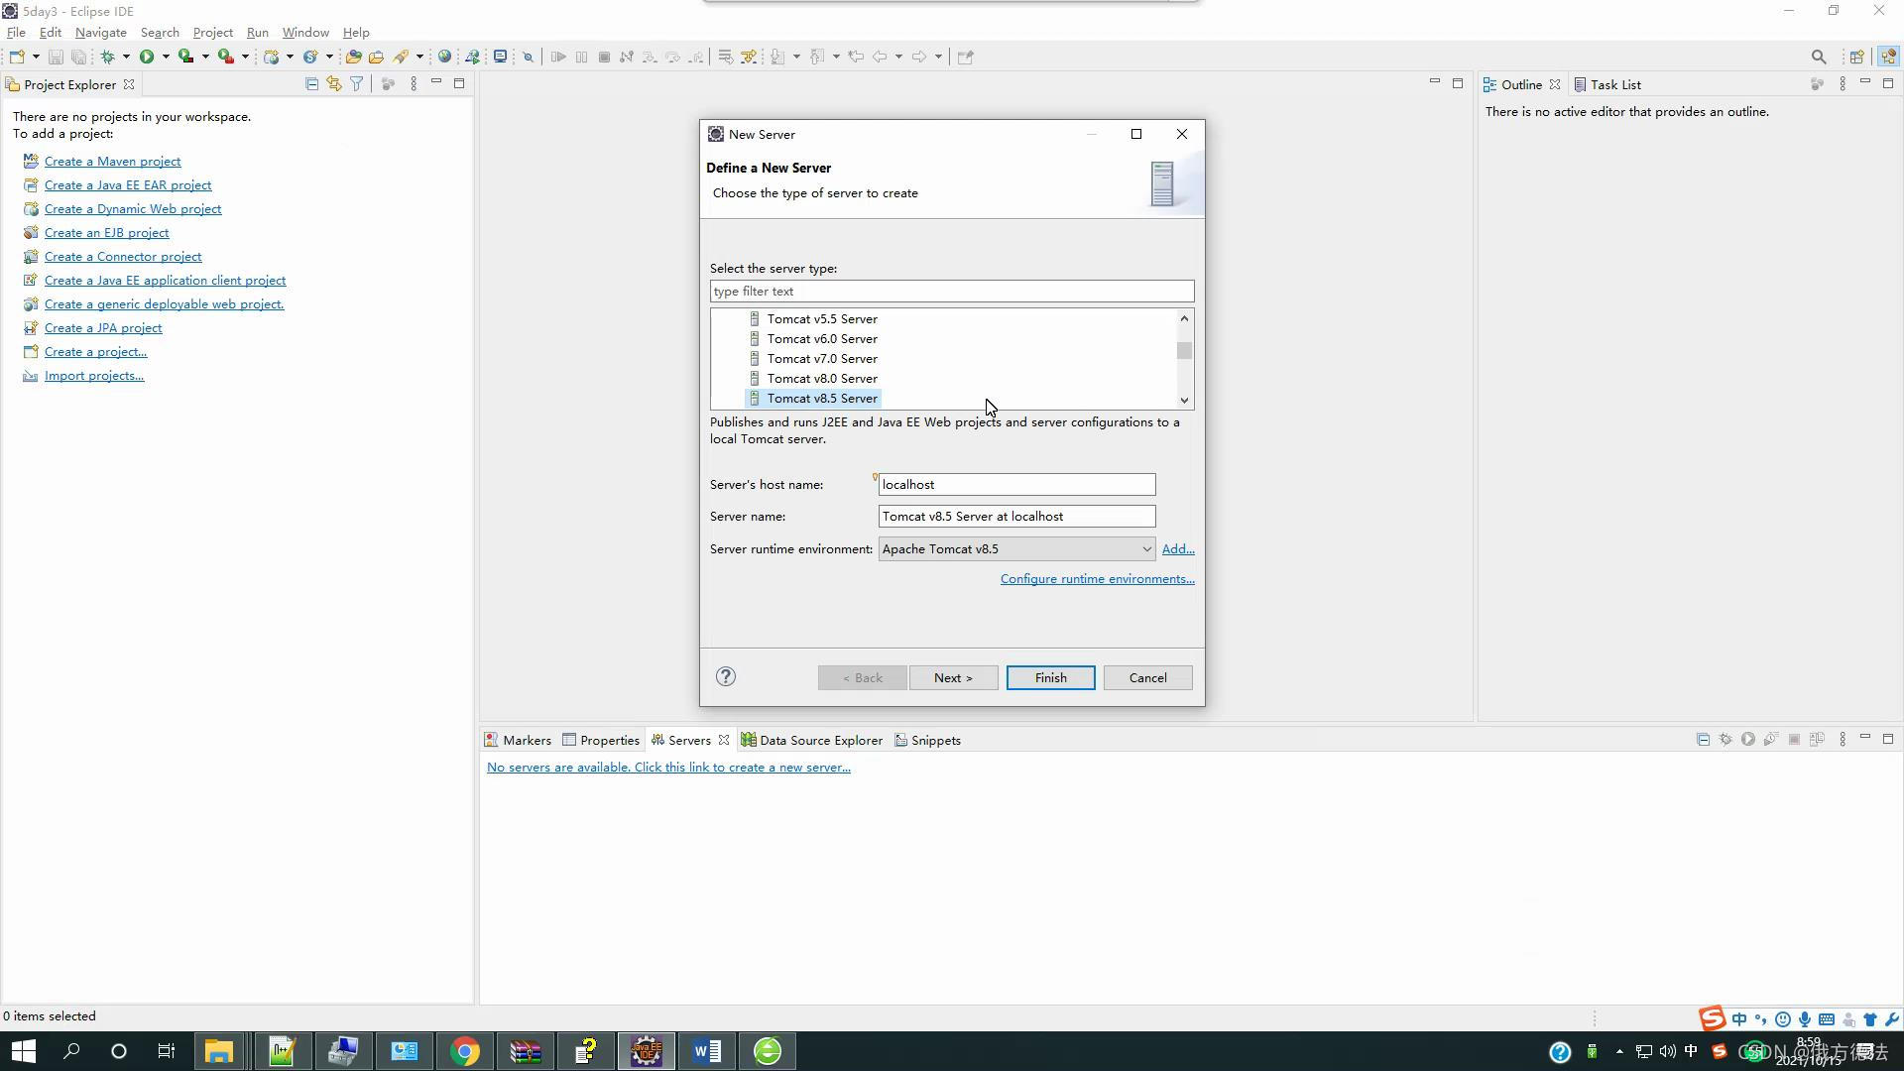1904x1071 pixels.
Task: Switch to the Data Source Explorer tab
Action: (x=812, y=740)
